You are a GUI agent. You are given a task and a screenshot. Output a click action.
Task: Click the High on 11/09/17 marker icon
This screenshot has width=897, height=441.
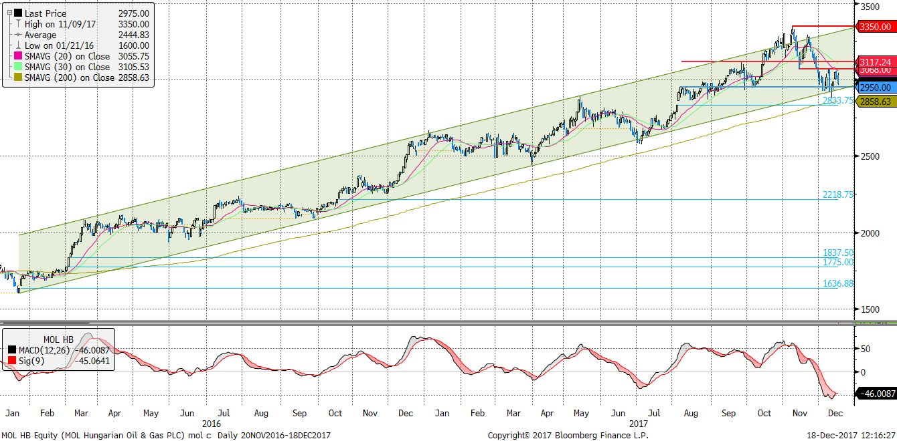(17, 24)
